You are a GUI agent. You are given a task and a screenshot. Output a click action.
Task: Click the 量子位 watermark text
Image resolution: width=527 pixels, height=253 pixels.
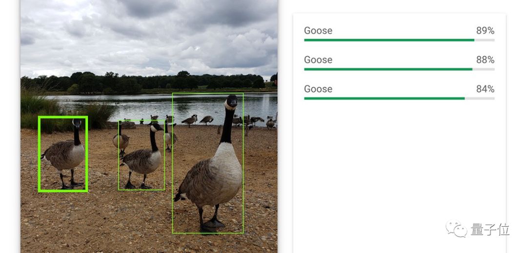[x=490, y=230]
